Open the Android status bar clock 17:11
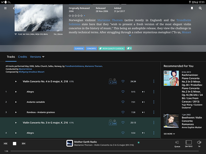This screenshot has height=154, width=206. 201,2
